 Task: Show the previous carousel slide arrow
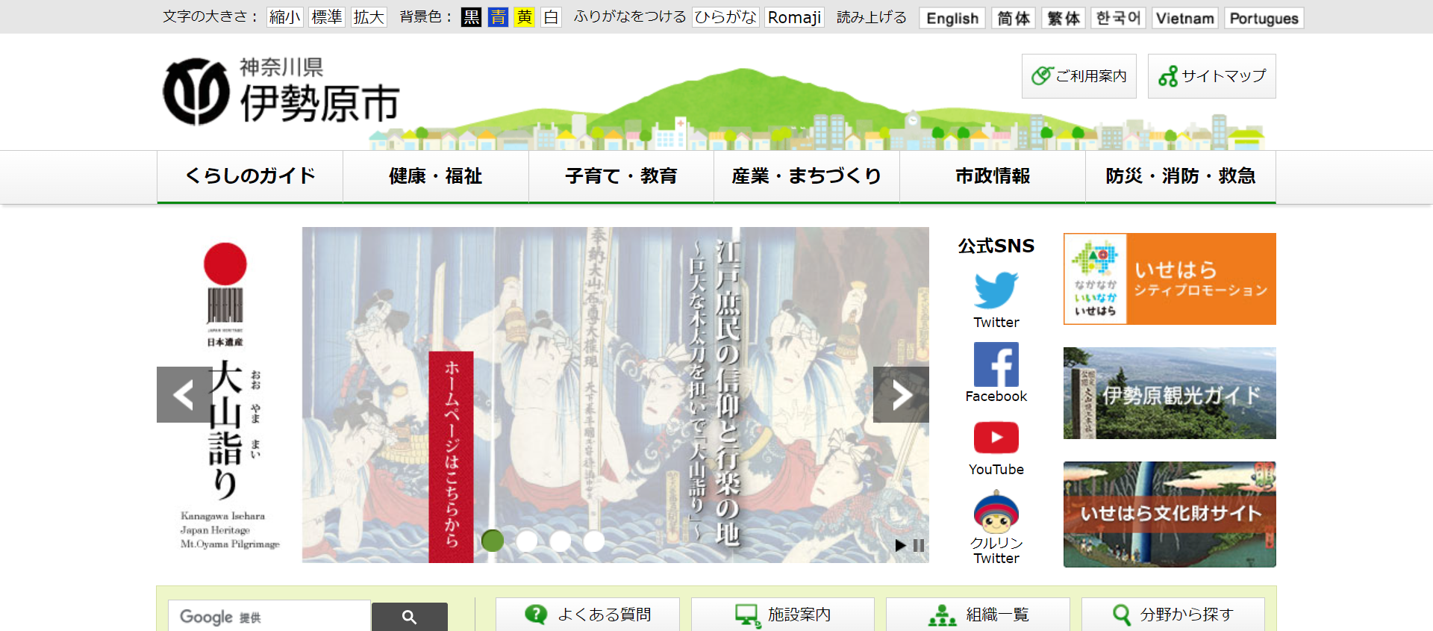(x=184, y=394)
